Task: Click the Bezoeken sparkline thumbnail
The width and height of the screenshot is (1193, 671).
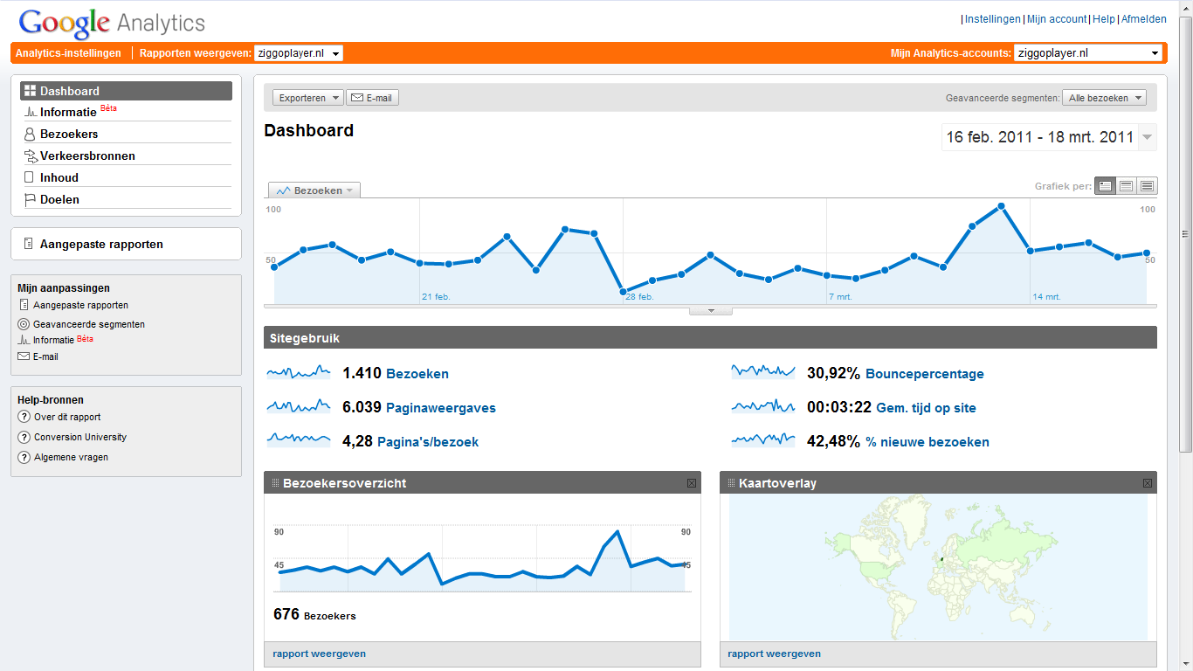Action: click(x=299, y=373)
